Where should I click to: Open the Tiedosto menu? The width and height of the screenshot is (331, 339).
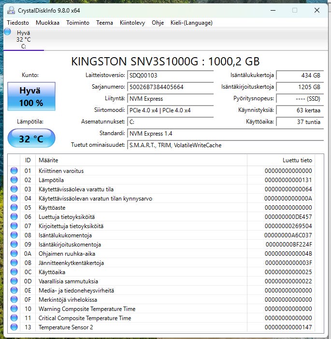18,23
